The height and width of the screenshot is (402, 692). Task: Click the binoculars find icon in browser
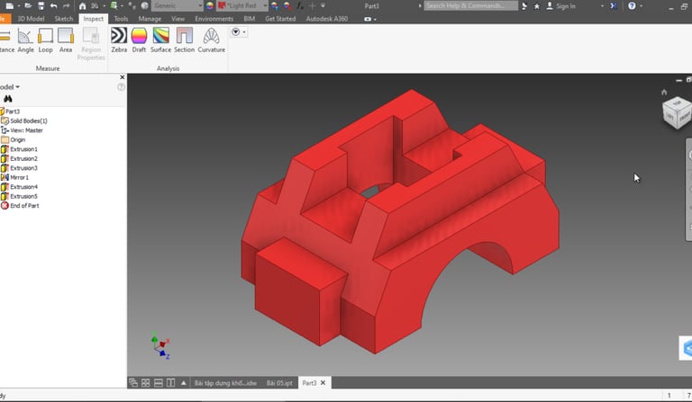click(7, 99)
